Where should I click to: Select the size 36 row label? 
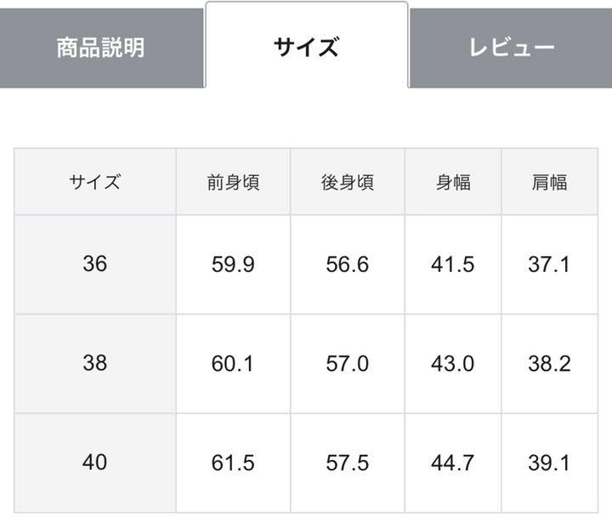tap(95, 264)
